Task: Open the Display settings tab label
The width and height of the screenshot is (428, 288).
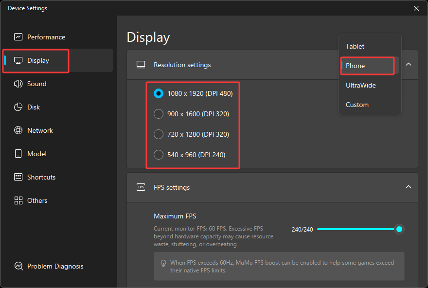Action: pos(38,60)
